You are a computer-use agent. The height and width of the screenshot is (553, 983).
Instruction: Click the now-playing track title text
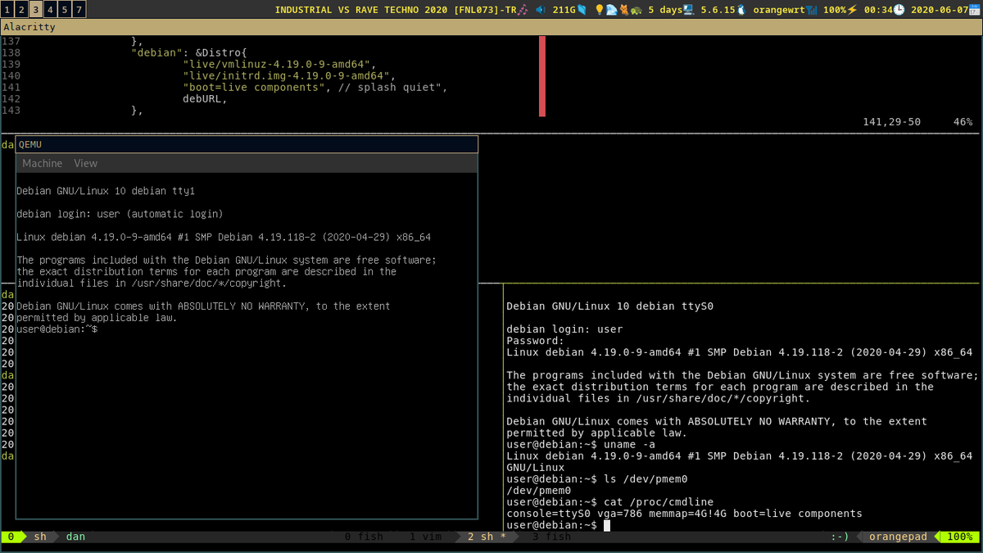point(395,10)
